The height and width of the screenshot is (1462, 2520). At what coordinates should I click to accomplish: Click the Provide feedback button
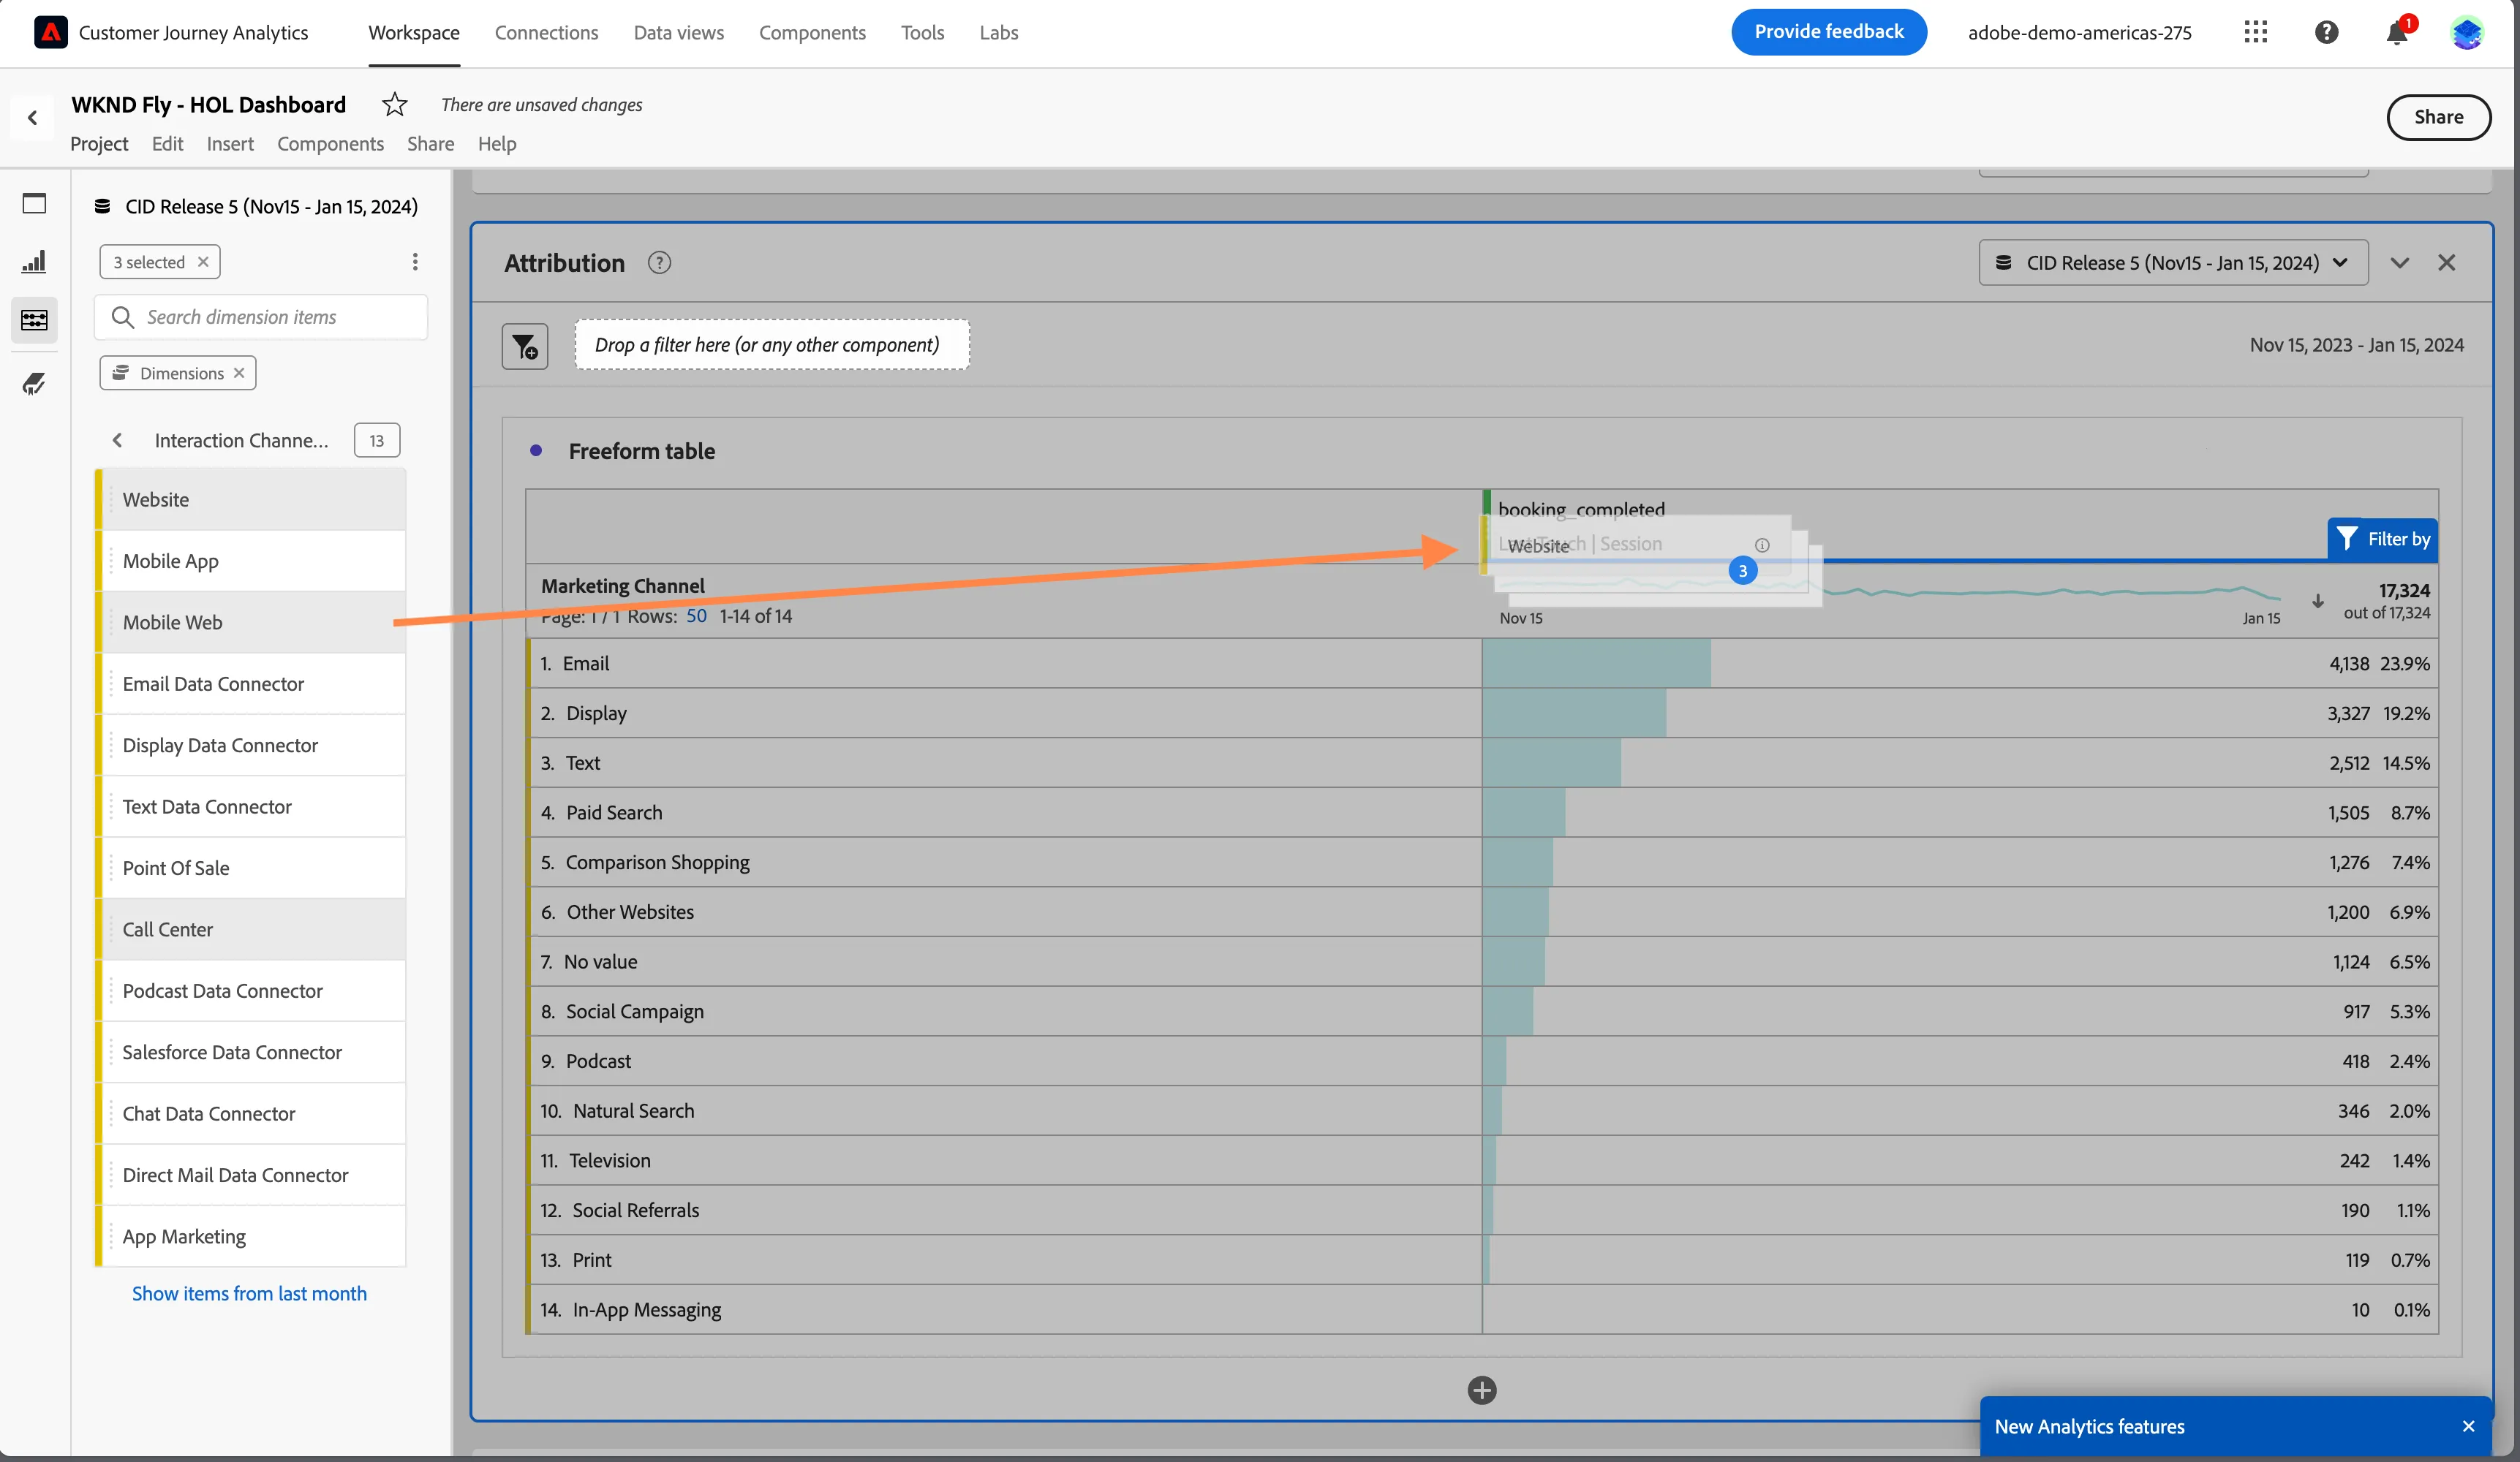(1829, 32)
